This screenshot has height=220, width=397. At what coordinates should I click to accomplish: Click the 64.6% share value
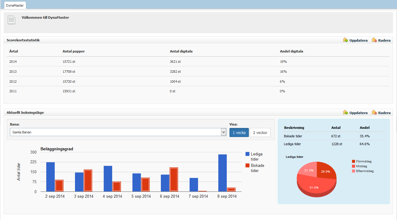365,144
